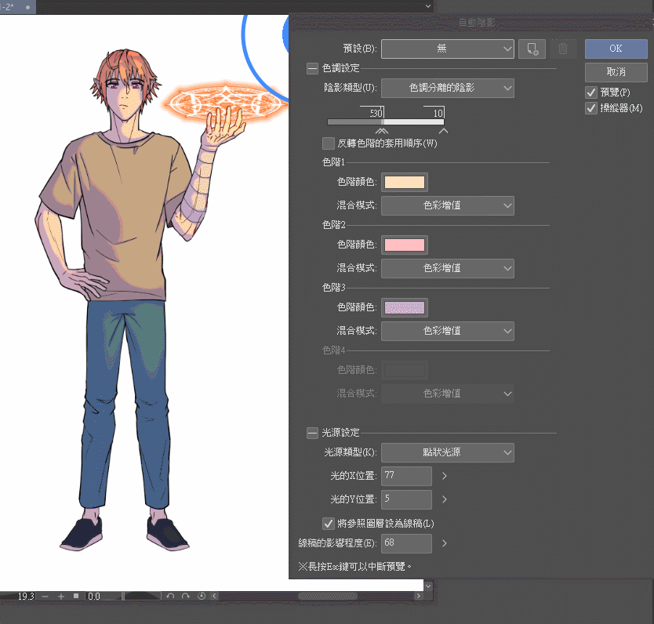Viewport: 654px width, 624px height.
Task: Toggle the 預覽(P) preview checkbox
Action: coord(591,93)
